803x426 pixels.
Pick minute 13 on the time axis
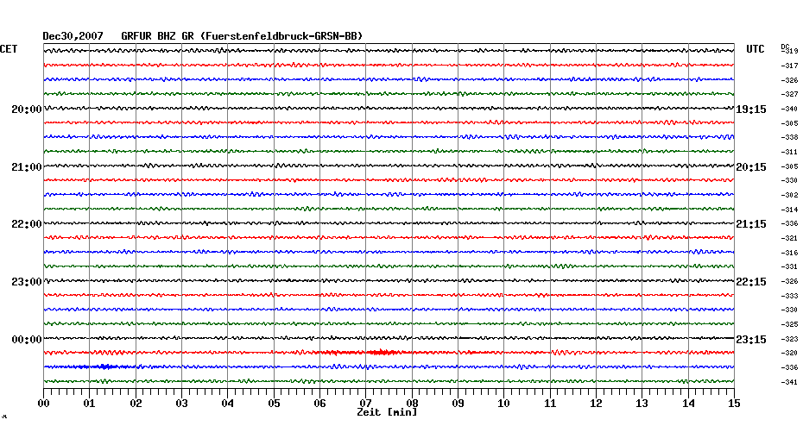[x=642, y=404]
